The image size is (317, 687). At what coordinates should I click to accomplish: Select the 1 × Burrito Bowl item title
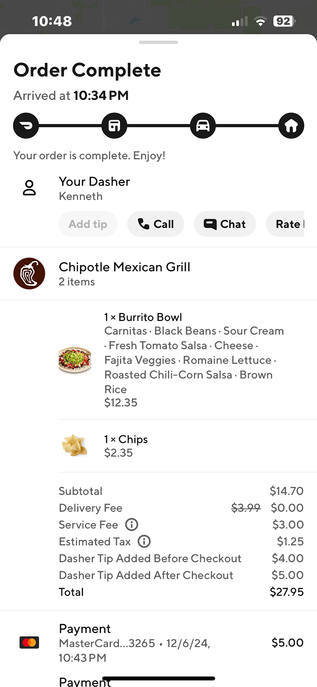[x=143, y=317]
